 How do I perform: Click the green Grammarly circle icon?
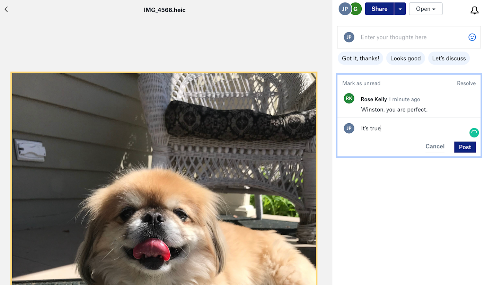coord(474,133)
